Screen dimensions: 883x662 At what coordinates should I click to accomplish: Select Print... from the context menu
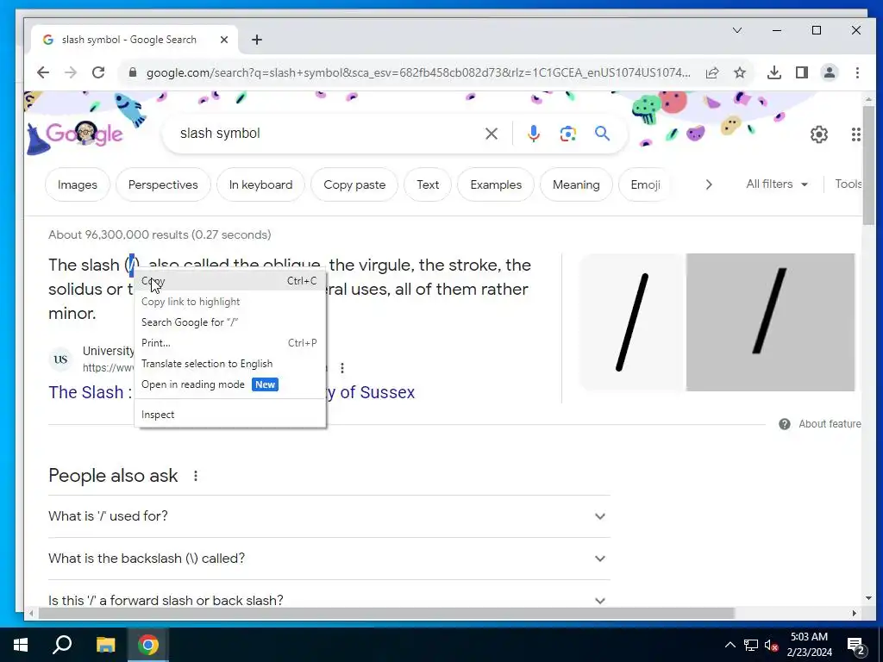pyautogui.click(x=229, y=343)
